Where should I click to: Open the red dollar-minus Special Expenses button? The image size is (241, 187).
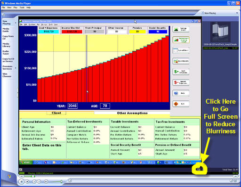pos(181,82)
